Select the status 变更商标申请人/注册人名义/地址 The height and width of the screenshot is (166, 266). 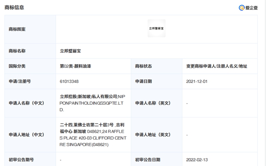[217, 66]
